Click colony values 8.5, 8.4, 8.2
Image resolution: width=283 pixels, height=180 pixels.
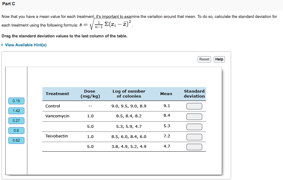click(x=129, y=116)
